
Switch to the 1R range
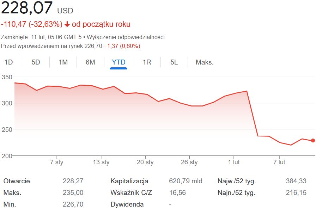coord(147,62)
